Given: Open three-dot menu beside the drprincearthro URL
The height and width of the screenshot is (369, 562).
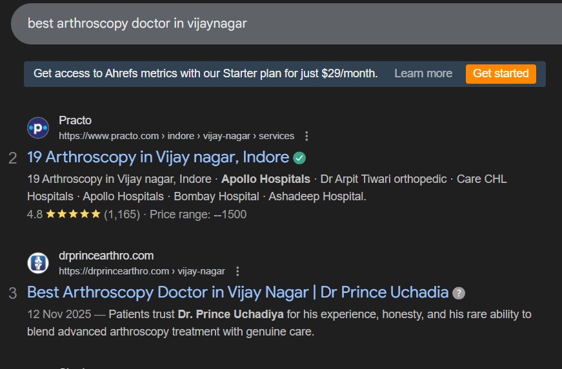Looking at the screenshot, I should 237,271.
